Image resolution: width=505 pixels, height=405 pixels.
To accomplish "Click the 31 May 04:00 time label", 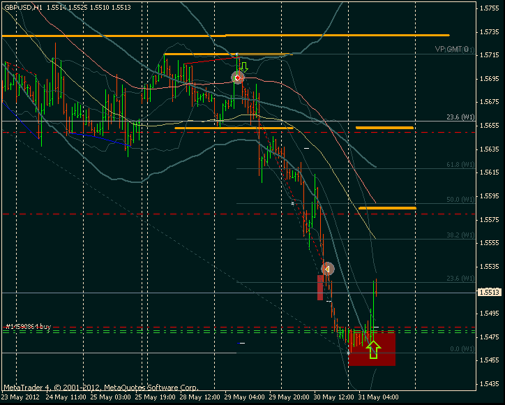I will coord(379,397).
